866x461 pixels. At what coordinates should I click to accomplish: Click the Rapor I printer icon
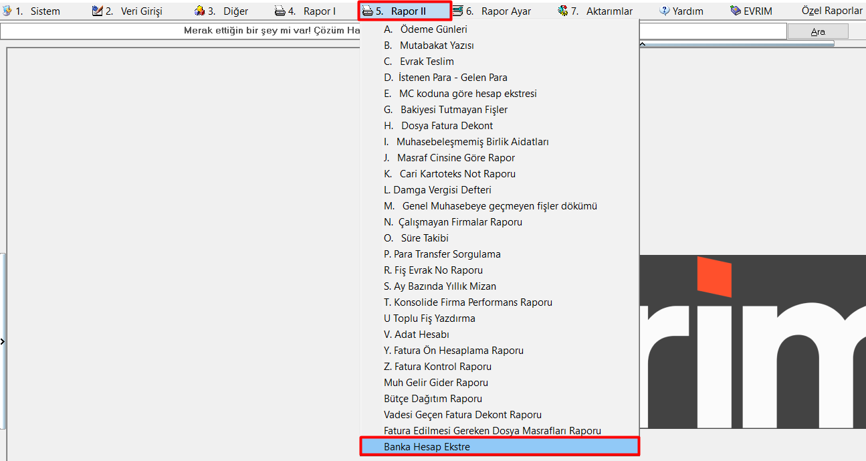(x=280, y=11)
